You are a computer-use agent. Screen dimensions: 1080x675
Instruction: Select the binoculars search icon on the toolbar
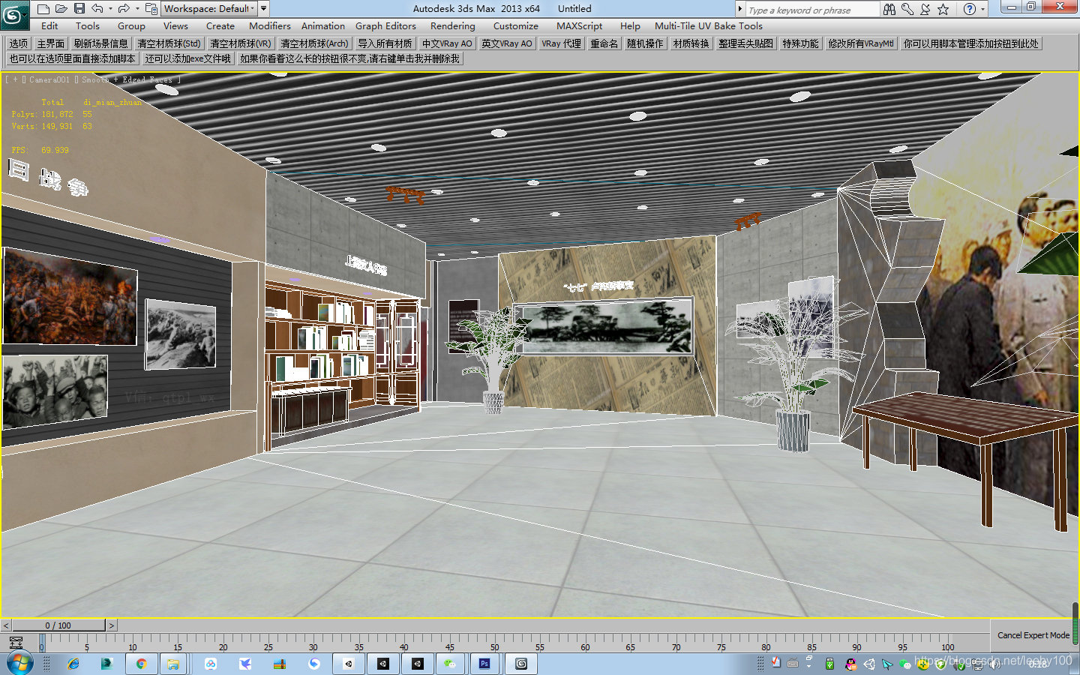[x=889, y=9]
